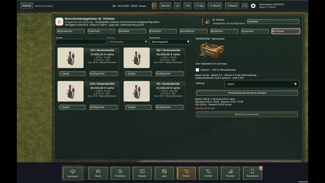Image resolution: width=325 pixels, height=183 pixels.
Task: Switch to the Alkoholkontor supplier tab
Action: click(x=71, y=31)
